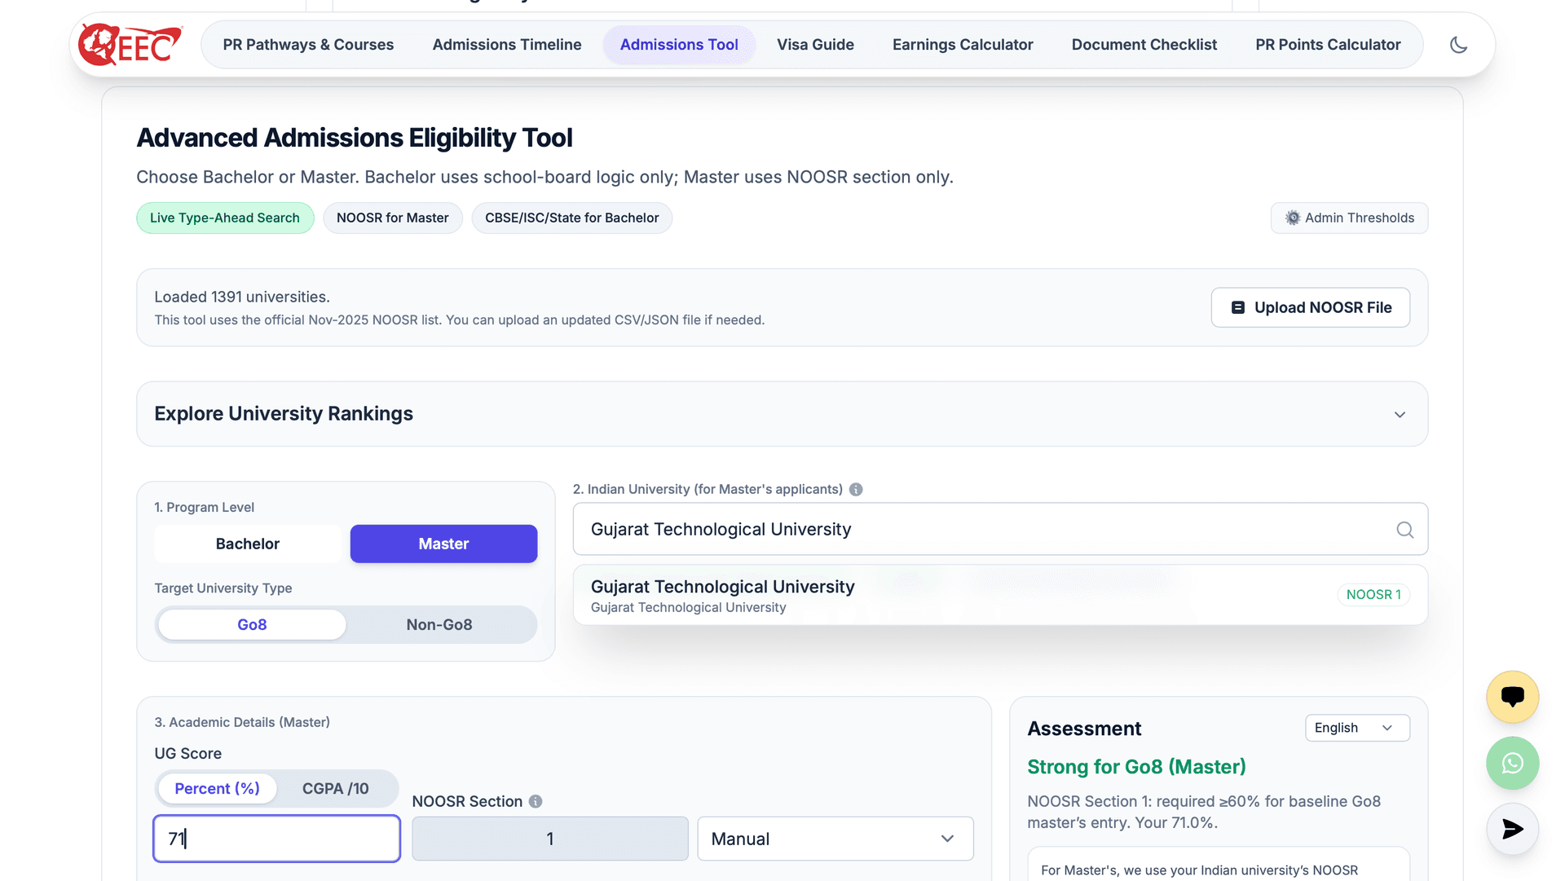The image size is (1565, 881).
Task: Click the EEC logo icon
Action: (x=130, y=45)
